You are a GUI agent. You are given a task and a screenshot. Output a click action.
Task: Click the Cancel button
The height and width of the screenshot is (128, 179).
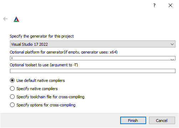(162, 121)
